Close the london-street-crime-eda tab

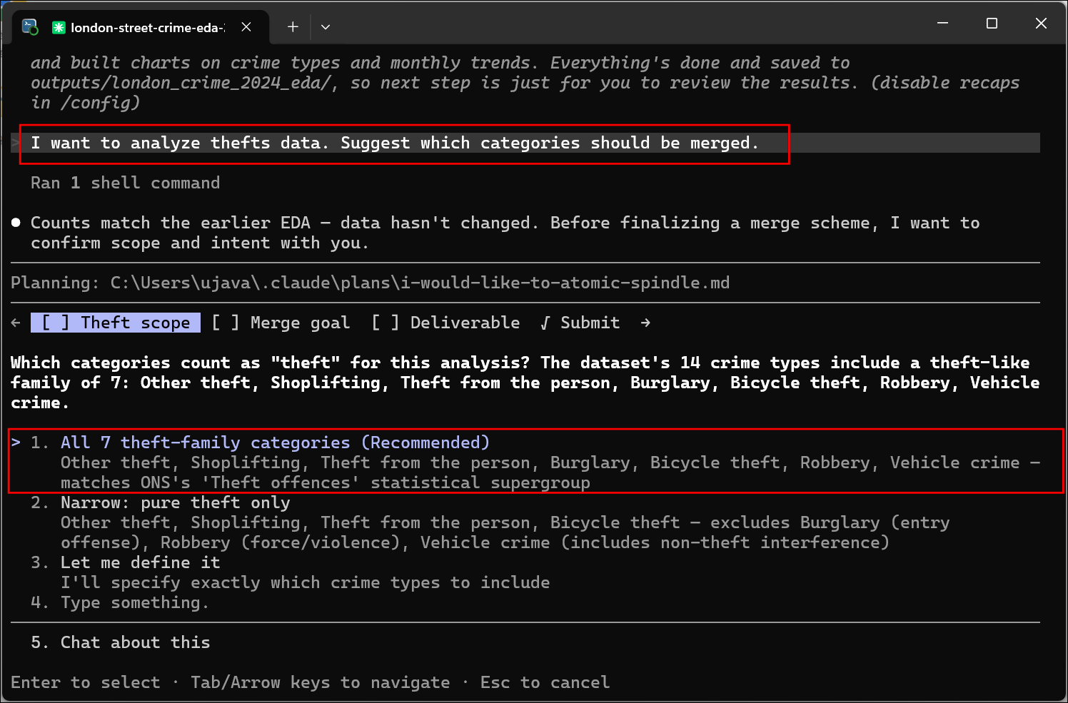click(x=246, y=27)
